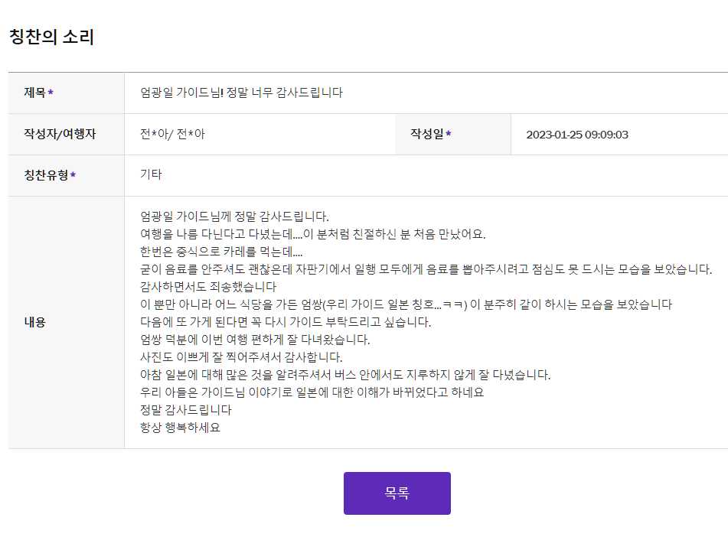The width and height of the screenshot is (728, 550).
Task: Click closing line 항상 행복하세요
Action: pyautogui.click(x=180, y=428)
